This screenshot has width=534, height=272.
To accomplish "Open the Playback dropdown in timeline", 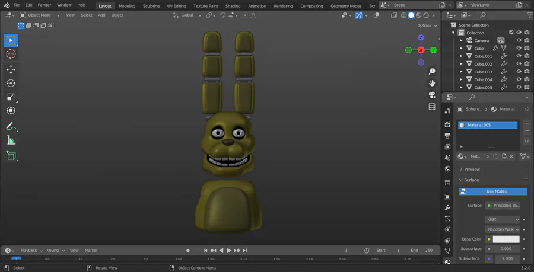I will click(x=31, y=250).
